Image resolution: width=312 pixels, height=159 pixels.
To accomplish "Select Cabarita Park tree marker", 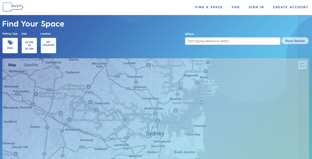I will coord(96,110).
